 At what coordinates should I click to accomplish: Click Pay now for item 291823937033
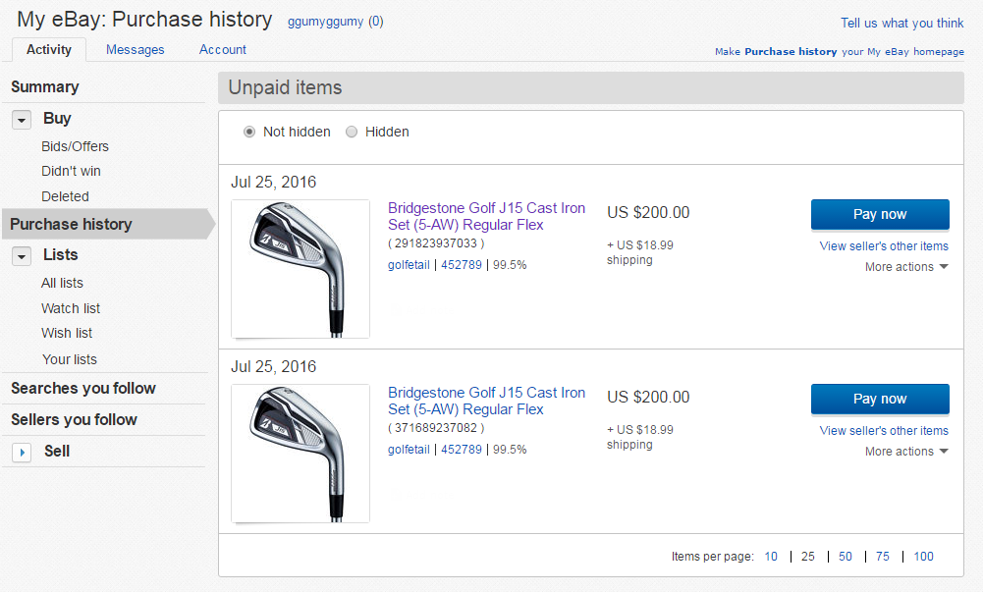(x=880, y=214)
